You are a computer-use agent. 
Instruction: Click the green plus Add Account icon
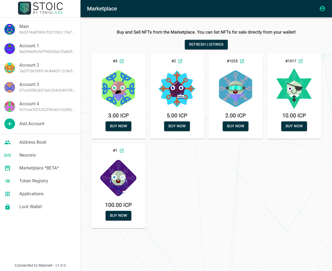pos(10,124)
